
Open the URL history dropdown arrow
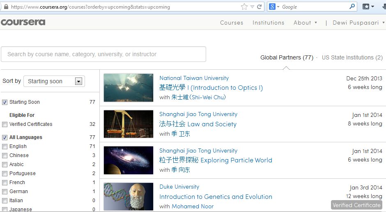[x=252, y=7]
